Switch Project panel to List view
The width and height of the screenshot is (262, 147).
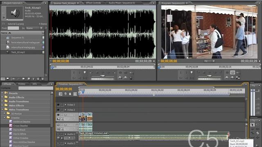pyautogui.click(x=3, y=79)
